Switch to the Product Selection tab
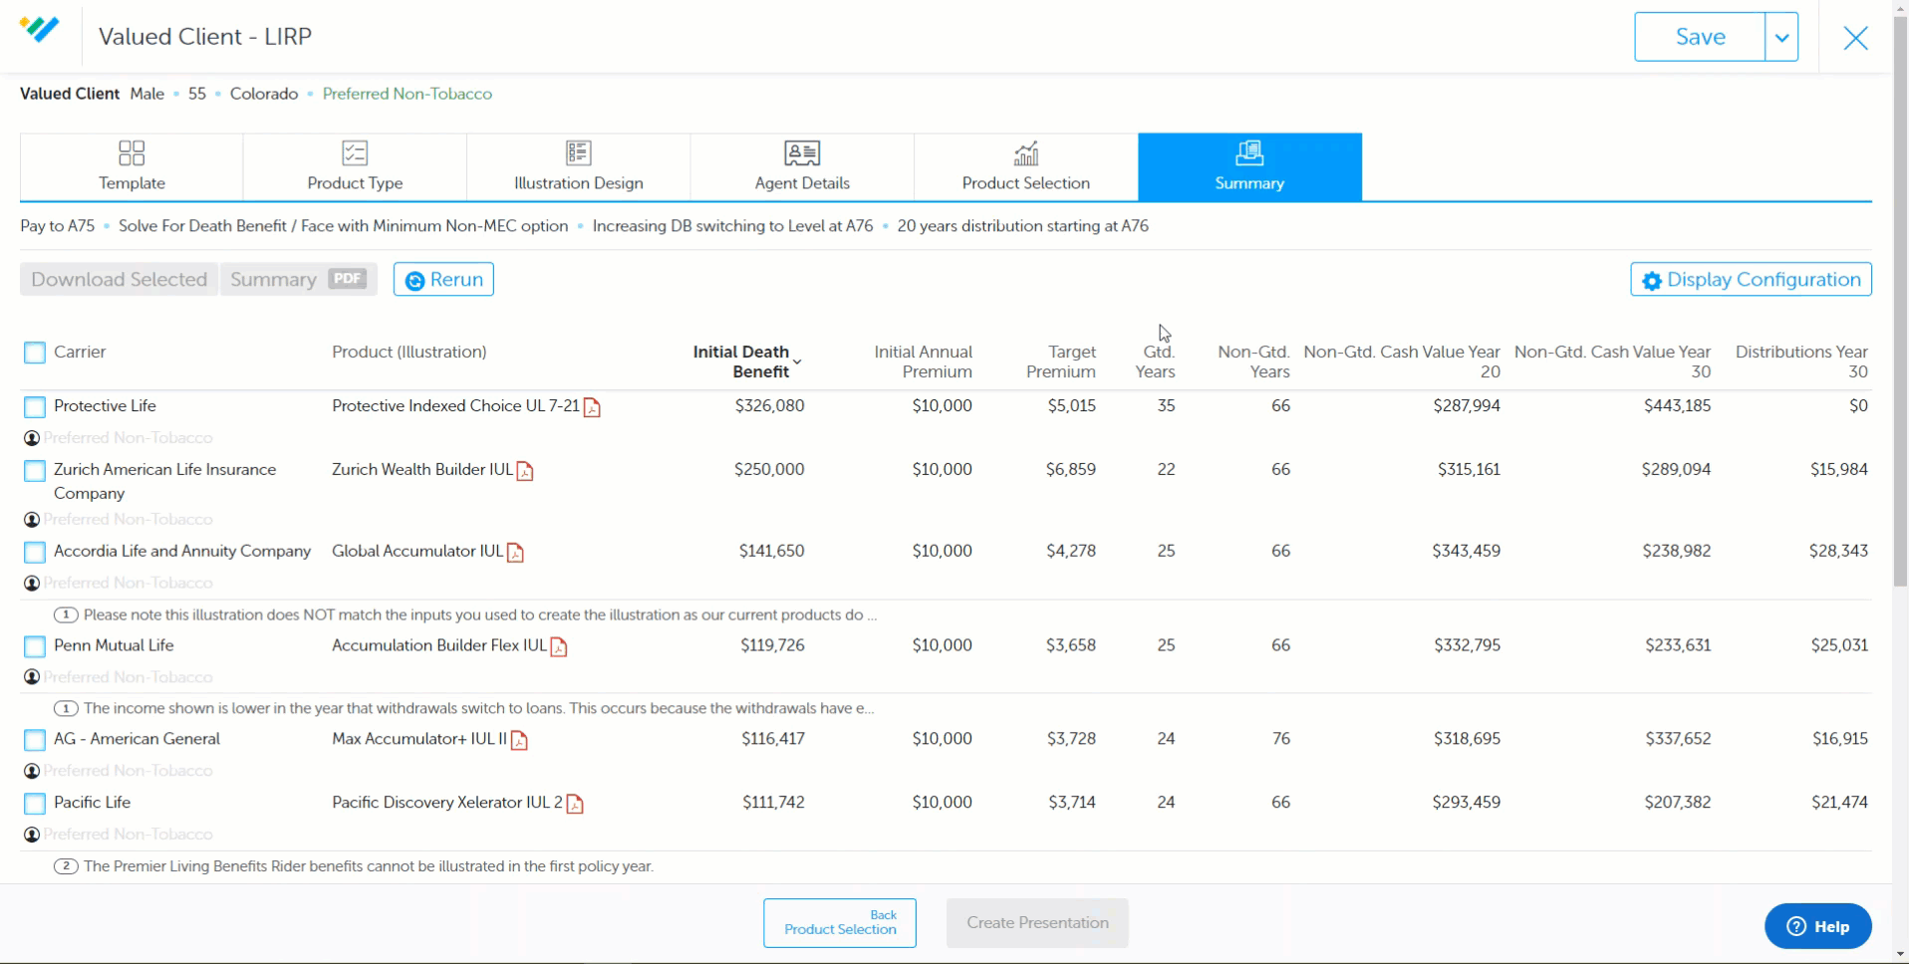This screenshot has height=964, width=1909. coord(1026,167)
